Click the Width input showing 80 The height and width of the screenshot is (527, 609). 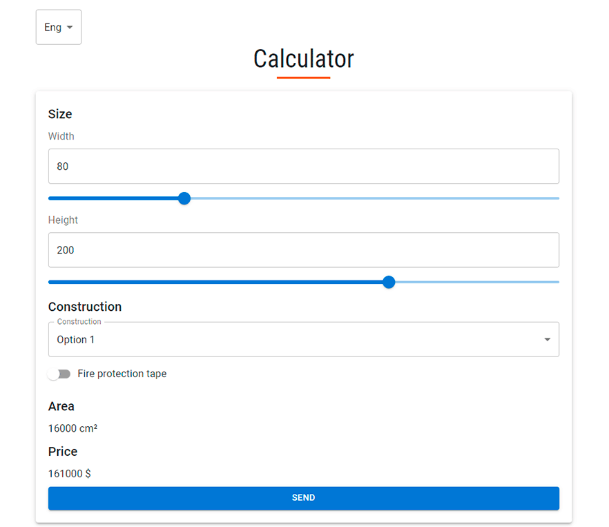(x=304, y=166)
